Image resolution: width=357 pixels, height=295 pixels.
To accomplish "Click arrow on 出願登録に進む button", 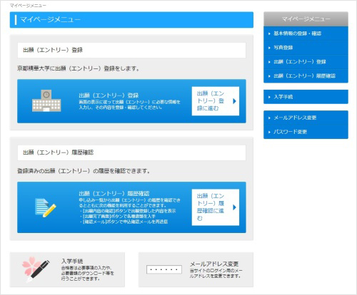I will pyautogui.click(x=234, y=101).
